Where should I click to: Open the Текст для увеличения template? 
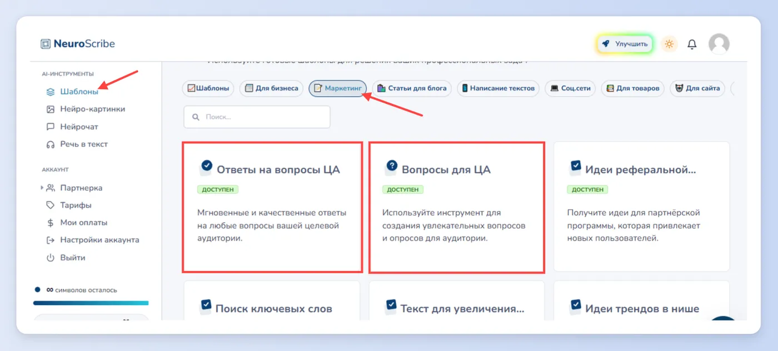(457, 300)
